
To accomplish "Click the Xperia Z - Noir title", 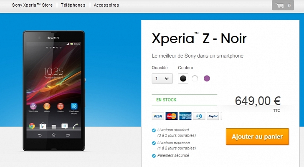I will (x=199, y=38).
